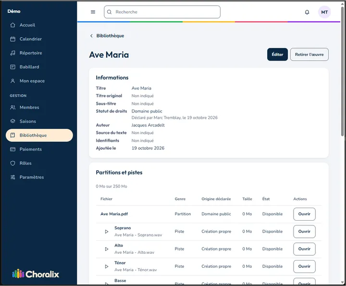This screenshot has height=286, width=346.
Task: Open the Ave Maria.pdf file with Ouvrir
Action: pyautogui.click(x=304, y=214)
